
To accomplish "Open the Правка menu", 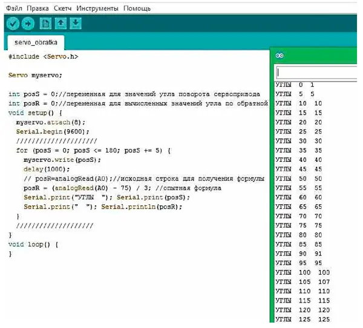I will (x=38, y=8).
